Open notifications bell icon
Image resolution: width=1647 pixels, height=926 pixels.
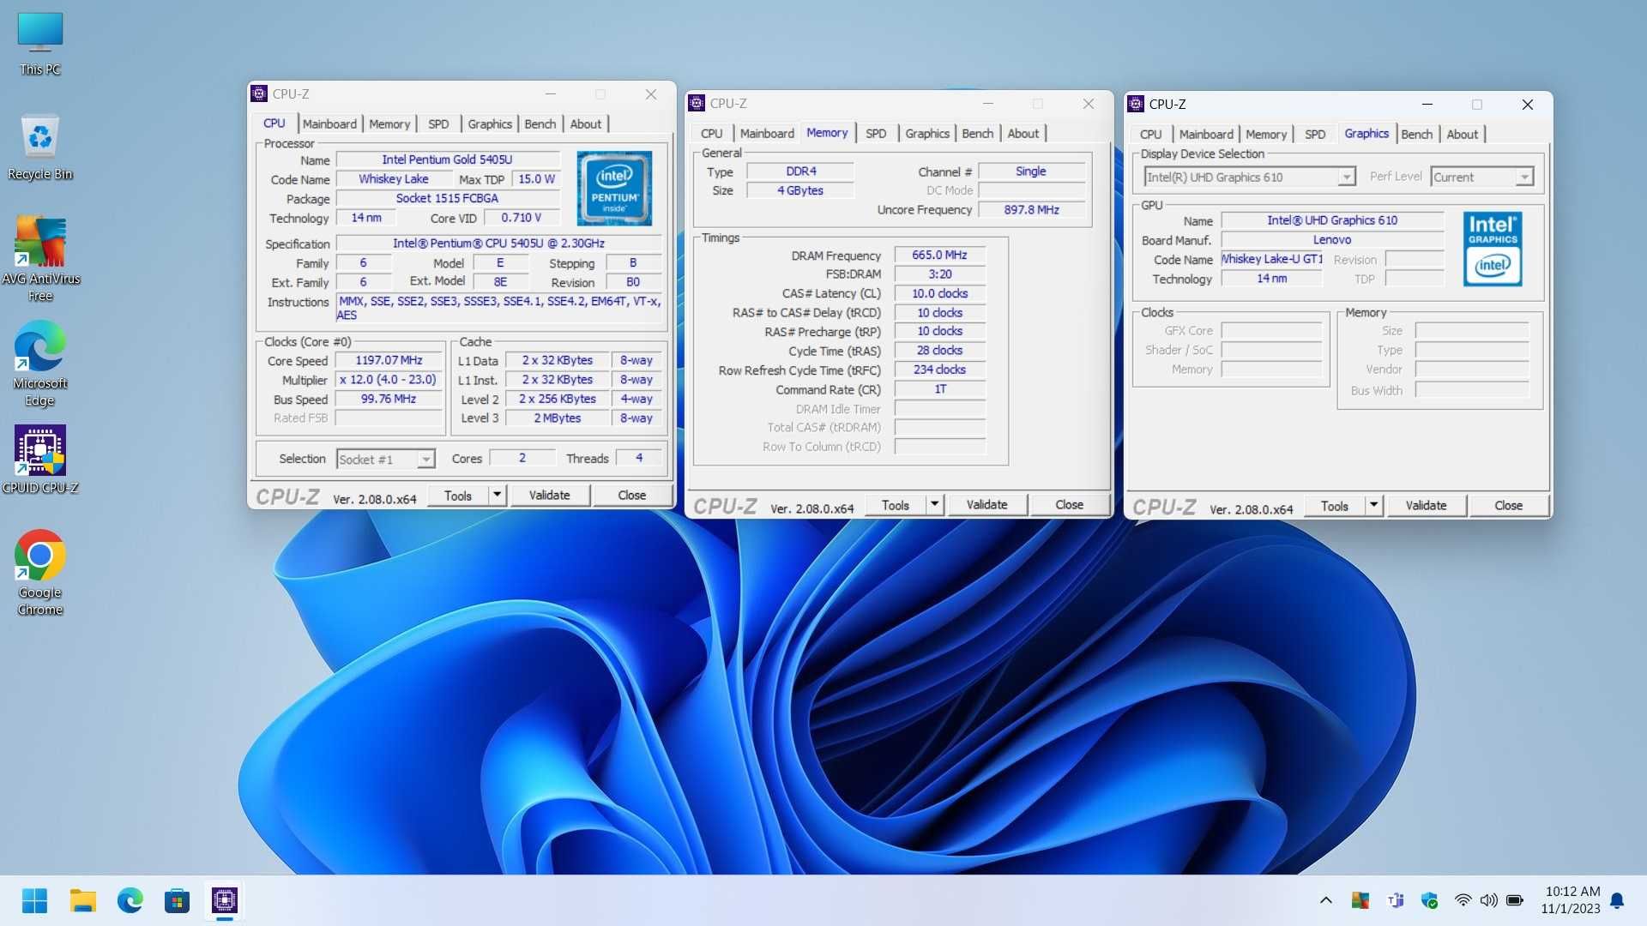[x=1617, y=900]
